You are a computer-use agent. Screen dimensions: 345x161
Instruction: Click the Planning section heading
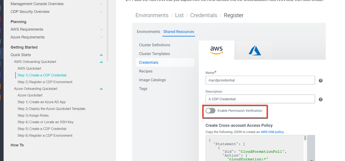(x=19, y=22)
